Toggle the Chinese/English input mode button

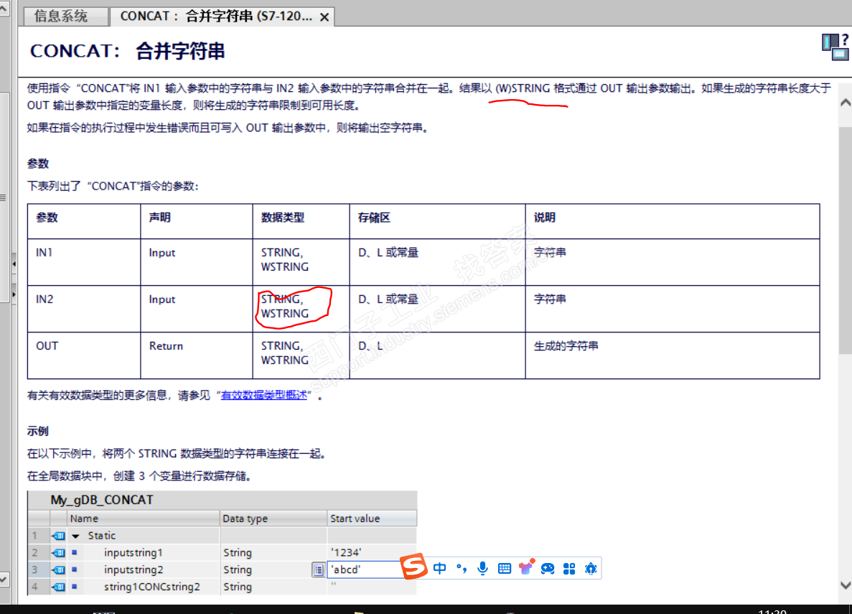439,569
